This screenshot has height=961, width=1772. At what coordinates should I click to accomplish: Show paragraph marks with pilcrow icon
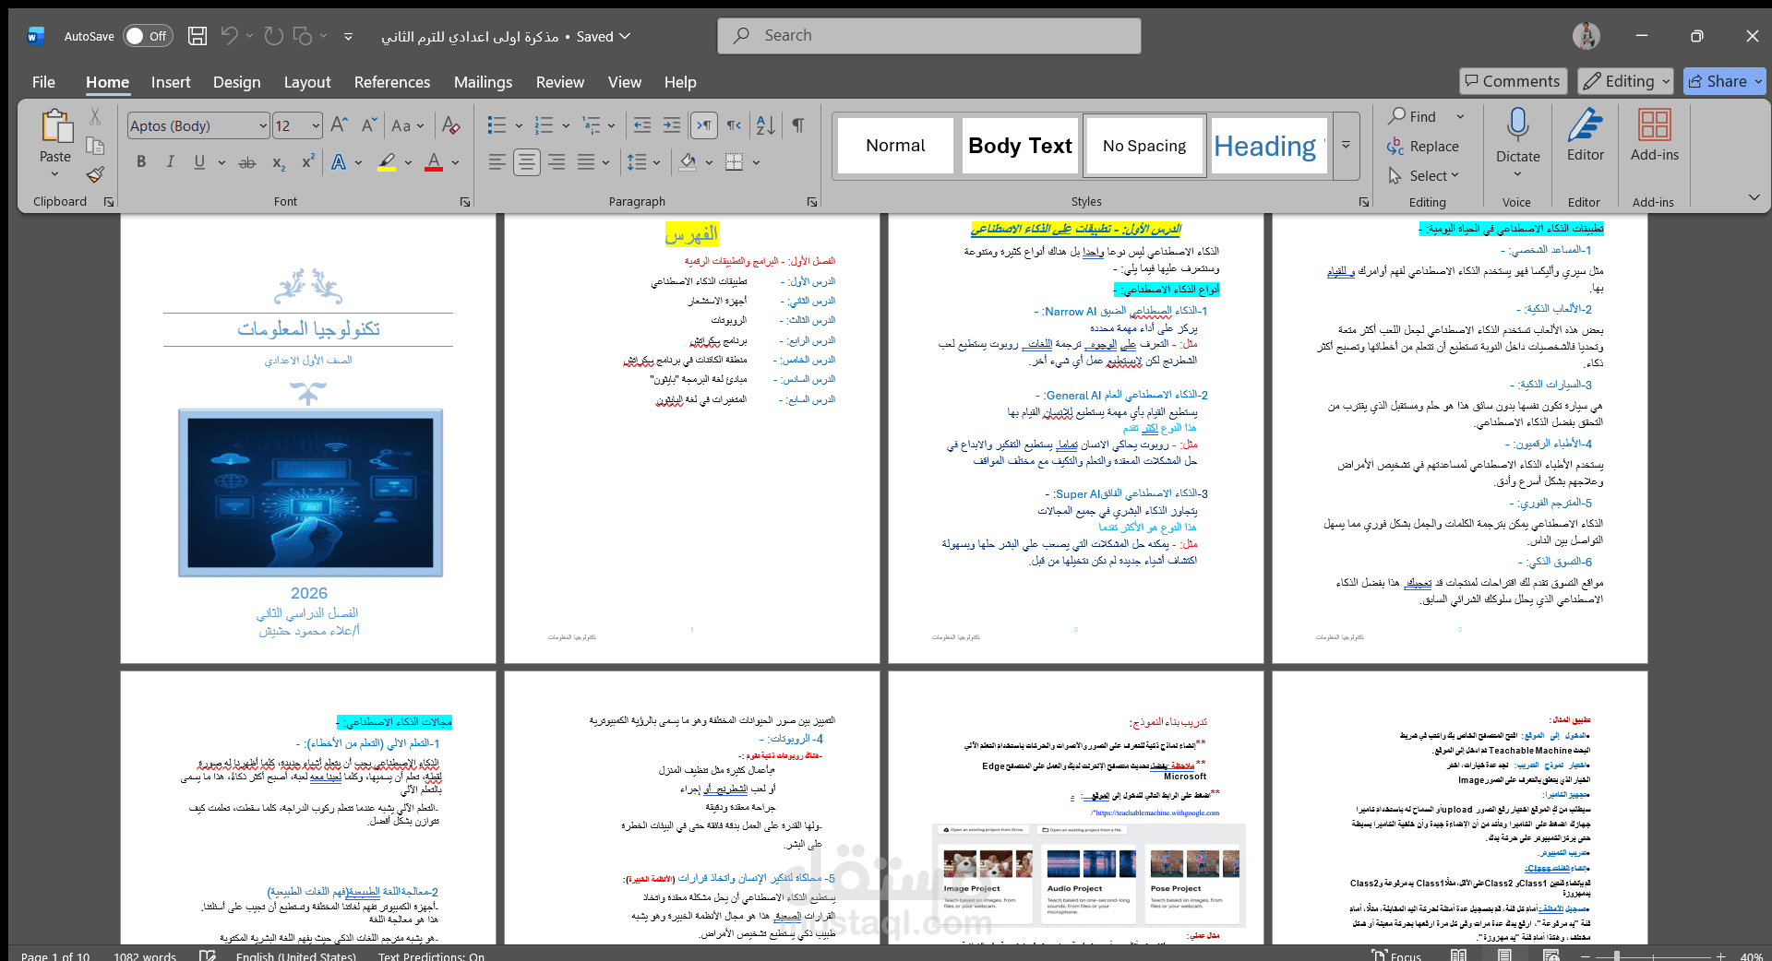798,125
